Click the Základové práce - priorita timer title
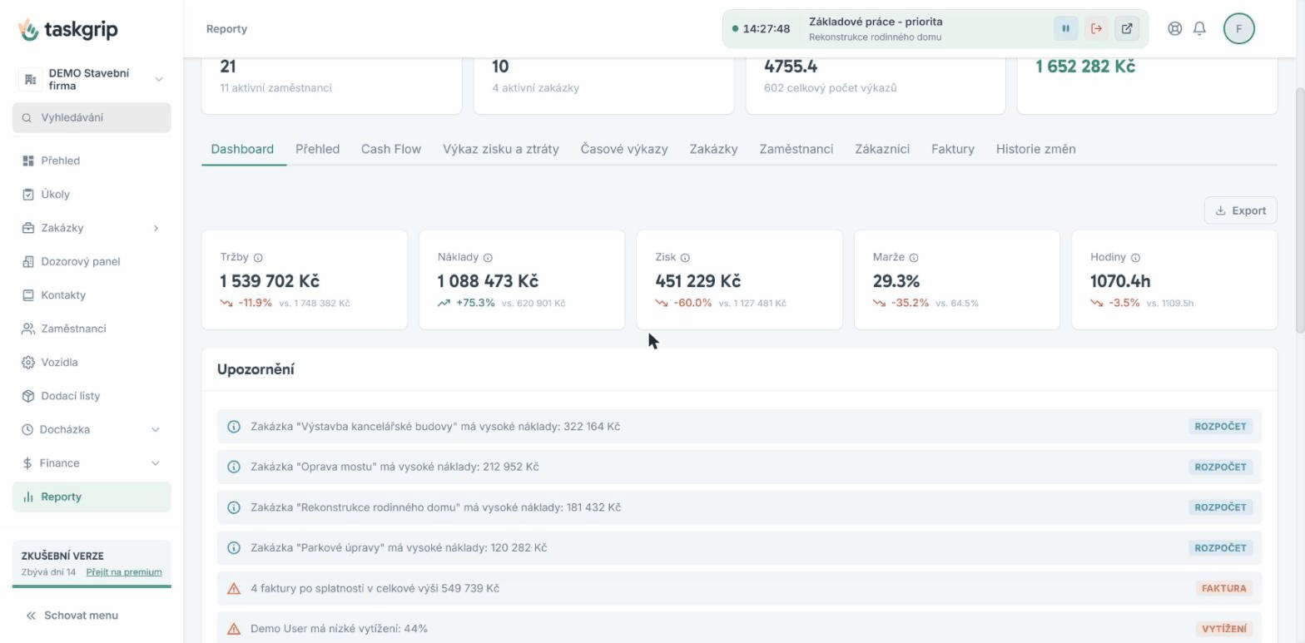This screenshot has width=1305, height=643. point(876,22)
